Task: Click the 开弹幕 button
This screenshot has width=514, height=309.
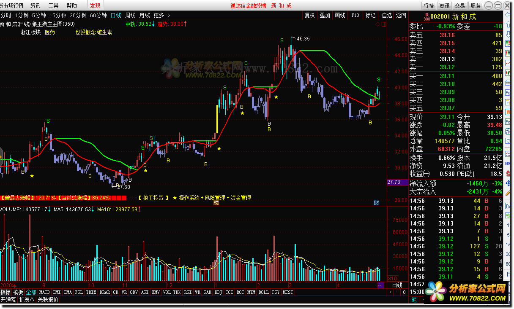Action: click(8, 300)
